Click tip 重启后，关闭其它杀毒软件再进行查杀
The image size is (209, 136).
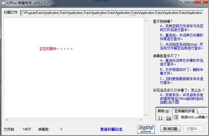[181, 37]
